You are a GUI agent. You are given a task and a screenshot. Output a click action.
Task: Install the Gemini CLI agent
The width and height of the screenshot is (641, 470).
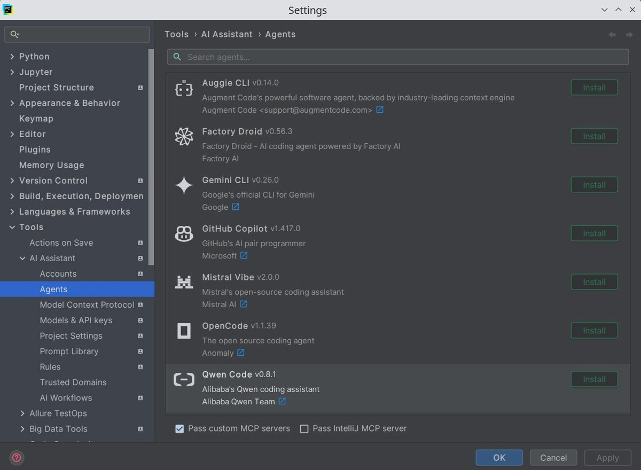pos(594,185)
